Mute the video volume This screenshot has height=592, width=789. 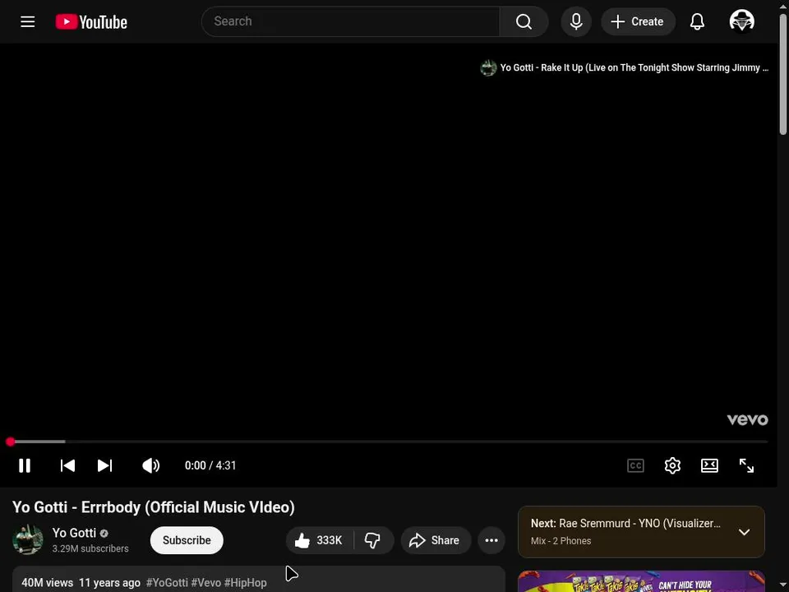coord(150,465)
